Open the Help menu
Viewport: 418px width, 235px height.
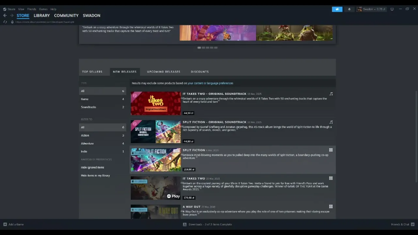[x=53, y=9]
